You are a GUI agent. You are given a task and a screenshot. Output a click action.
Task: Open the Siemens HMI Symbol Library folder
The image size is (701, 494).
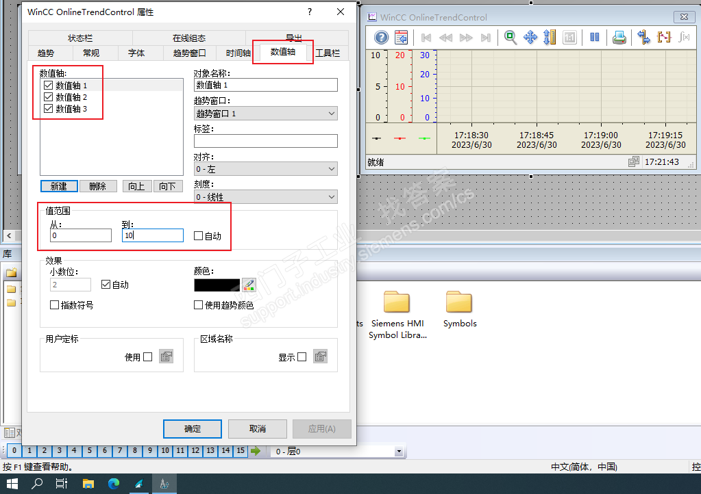[x=397, y=315]
